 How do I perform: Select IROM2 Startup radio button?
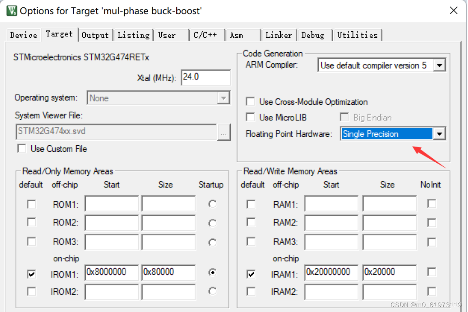[x=212, y=291]
